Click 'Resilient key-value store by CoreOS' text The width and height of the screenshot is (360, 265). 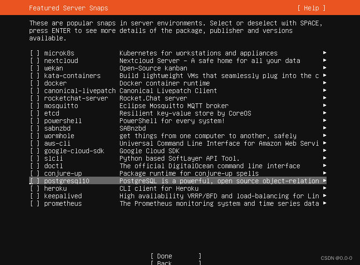tap(185, 114)
